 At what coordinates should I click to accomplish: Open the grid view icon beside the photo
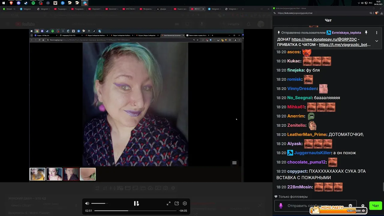click(234, 163)
